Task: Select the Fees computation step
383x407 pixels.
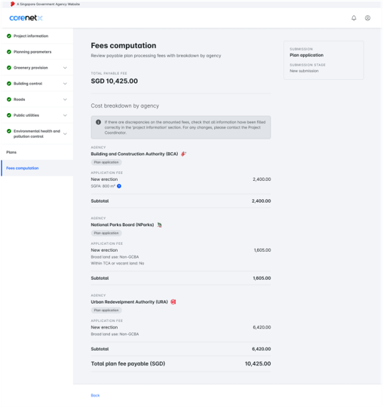Action: tap(23, 168)
